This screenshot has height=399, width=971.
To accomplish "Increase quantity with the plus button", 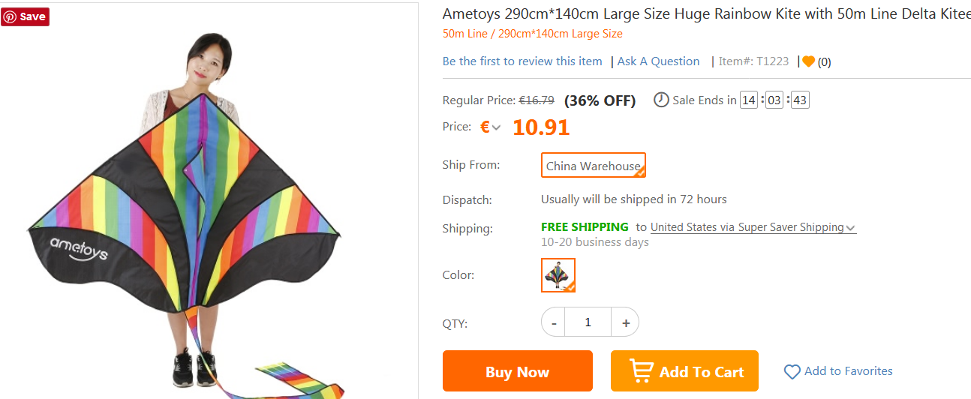I will 625,322.
